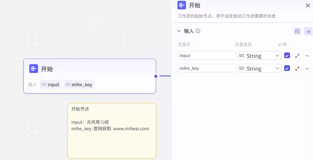
Task: Open the type dropdown for input variable
Action: (260, 56)
